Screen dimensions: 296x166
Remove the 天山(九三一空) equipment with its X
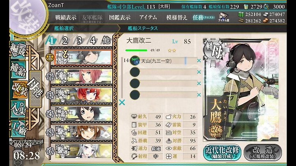coord(199,61)
